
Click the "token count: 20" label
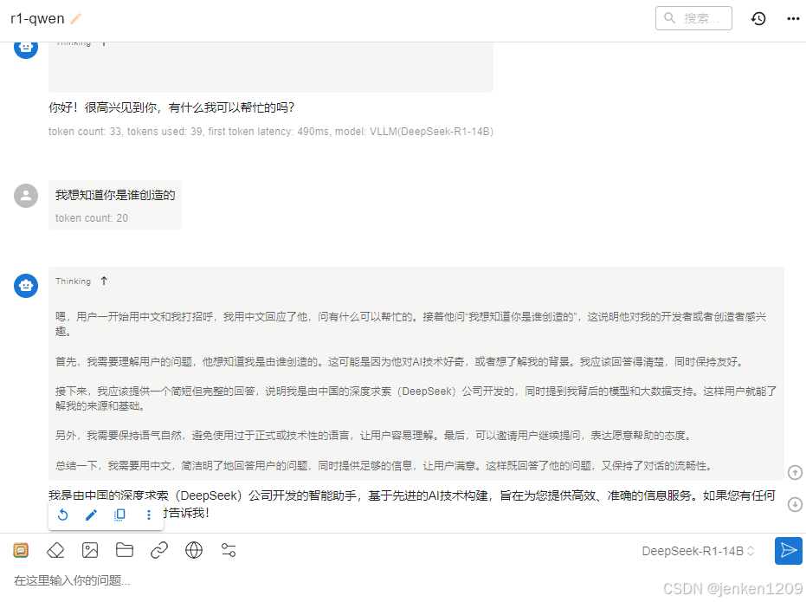pos(92,218)
